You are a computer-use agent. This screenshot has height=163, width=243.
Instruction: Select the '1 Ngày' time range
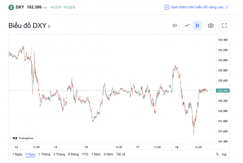tap(17, 154)
